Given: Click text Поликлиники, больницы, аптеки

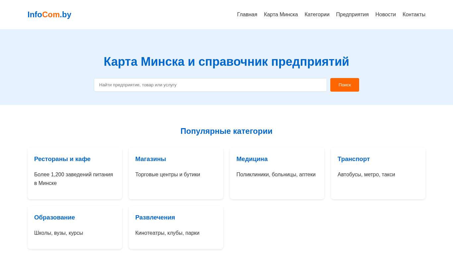Looking at the screenshot, I should (276, 175).
